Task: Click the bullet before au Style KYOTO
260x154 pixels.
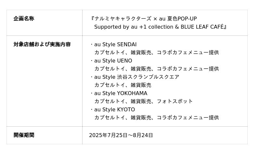Action: coord(91,109)
